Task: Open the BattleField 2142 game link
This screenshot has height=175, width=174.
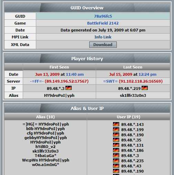Action: [103, 23]
